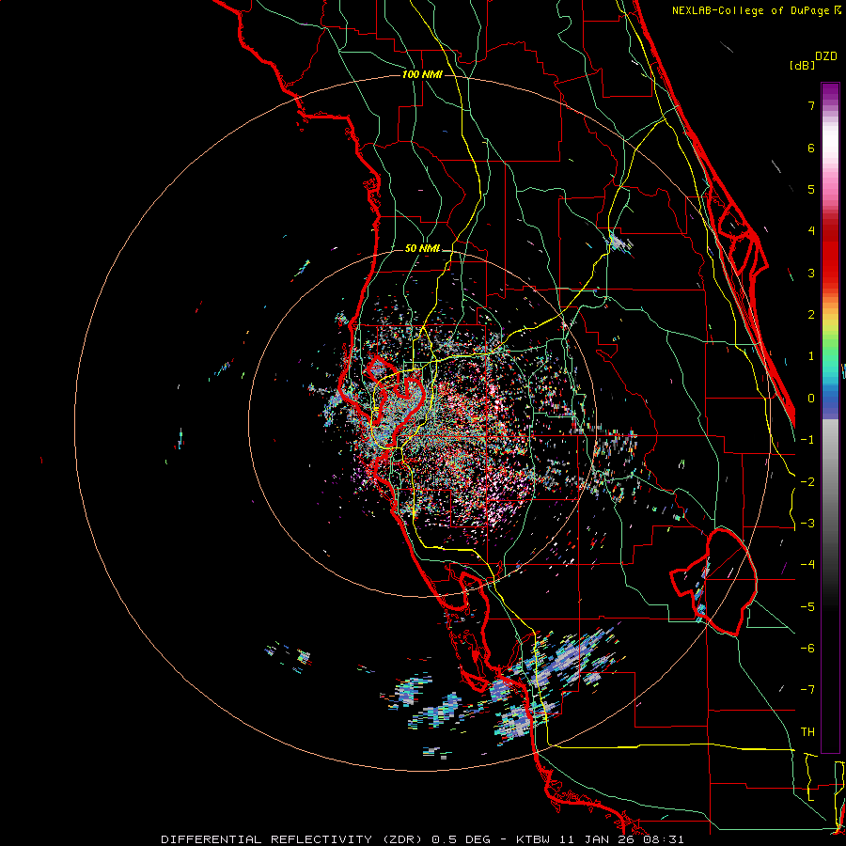Select the 7 value on the color scale
The height and width of the screenshot is (846, 846).
click(x=811, y=105)
